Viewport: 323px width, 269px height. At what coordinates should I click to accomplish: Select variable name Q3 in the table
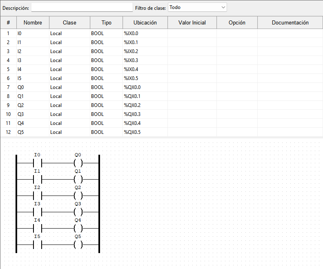(33, 114)
